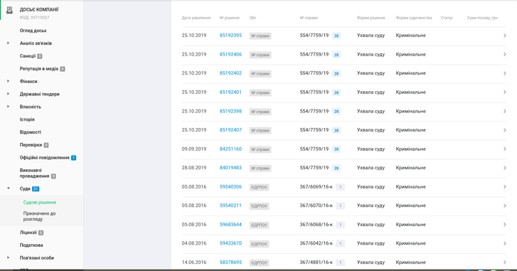The height and width of the screenshot is (271, 517).
Task: Expand row 59540211 with chevron arrow
Action: coord(504,206)
